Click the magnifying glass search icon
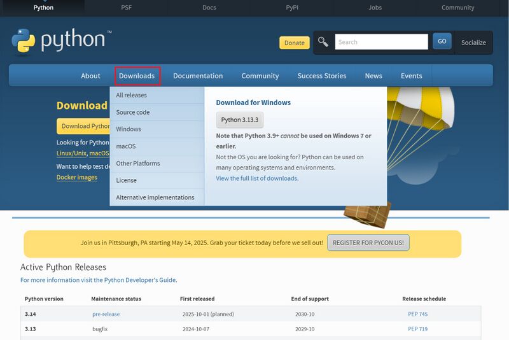This screenshot has width=509, height=340. coord(323,42)
